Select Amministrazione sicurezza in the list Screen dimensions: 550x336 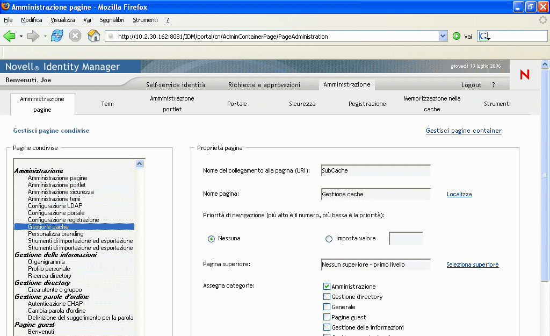pyautogui.click(x=61, y=192)
